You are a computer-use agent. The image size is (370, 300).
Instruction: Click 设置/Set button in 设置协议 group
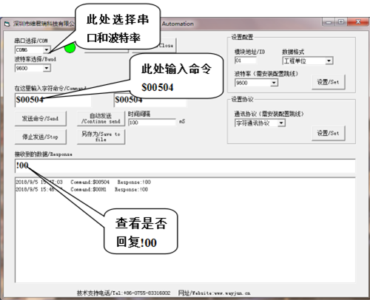click(x=328, y=133)
